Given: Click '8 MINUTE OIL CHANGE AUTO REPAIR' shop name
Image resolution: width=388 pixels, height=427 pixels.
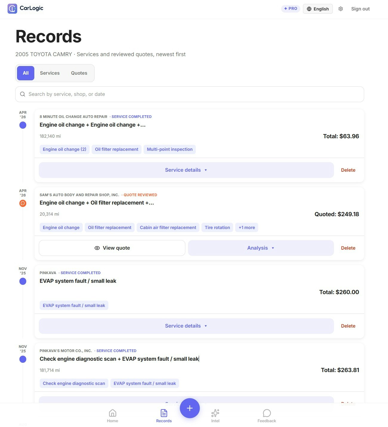Looking at the screenshot, I should coord(73,117).
